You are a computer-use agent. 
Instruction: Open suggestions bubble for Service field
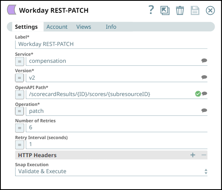pyautogui.click(x=204, y=61)
